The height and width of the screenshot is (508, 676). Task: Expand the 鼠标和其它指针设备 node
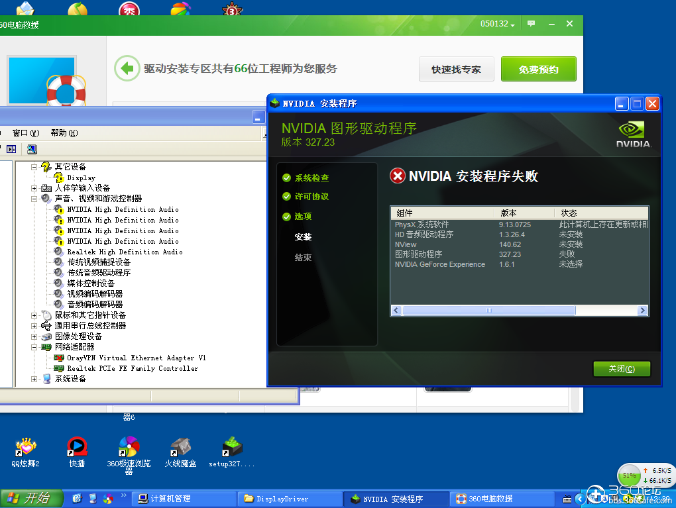(x=34, y=315)
